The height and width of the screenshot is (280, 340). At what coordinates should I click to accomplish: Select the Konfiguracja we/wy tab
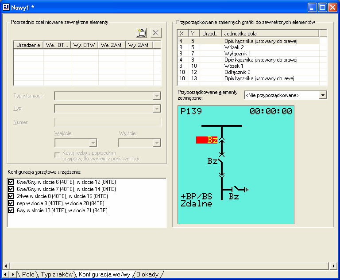pos(104,274)
